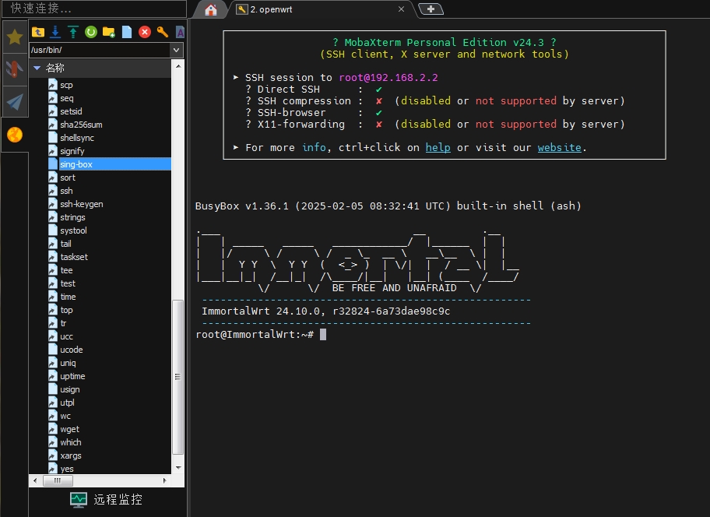Select the usign file

[70, 389]
